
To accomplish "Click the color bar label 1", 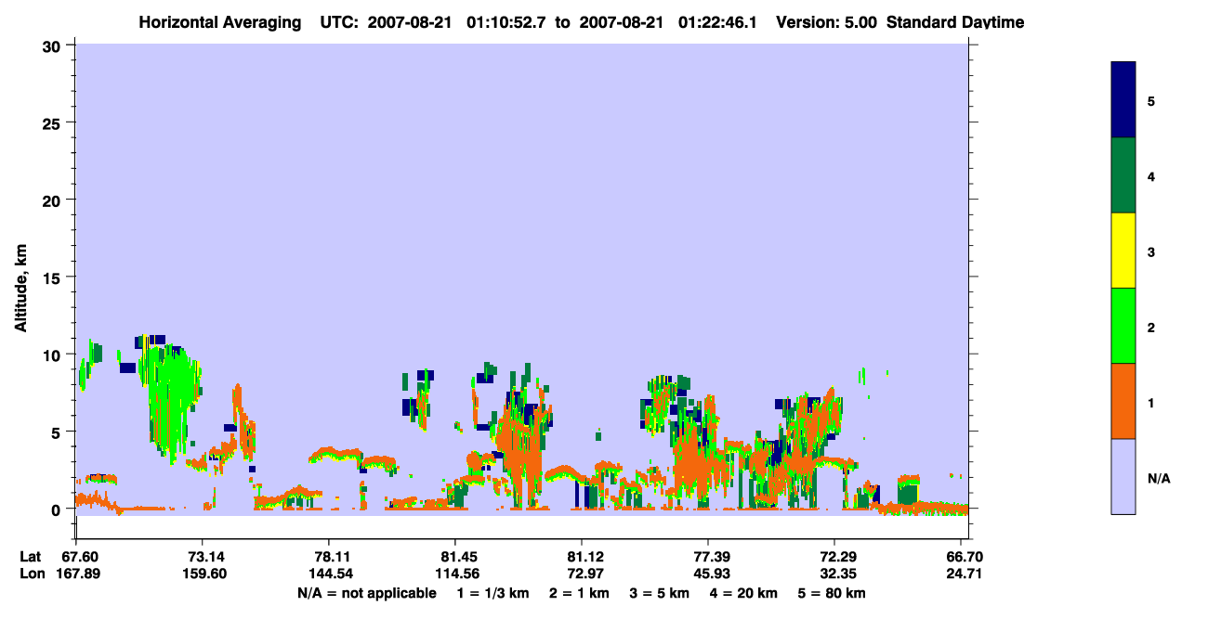I will click(1151, 402).
